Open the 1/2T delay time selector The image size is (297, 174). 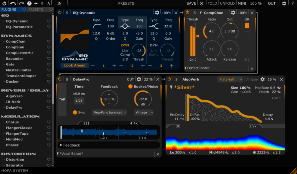coord(79,101)
